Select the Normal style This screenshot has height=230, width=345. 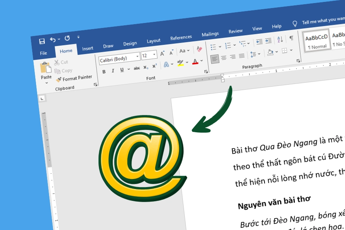(x=317, y=40)
